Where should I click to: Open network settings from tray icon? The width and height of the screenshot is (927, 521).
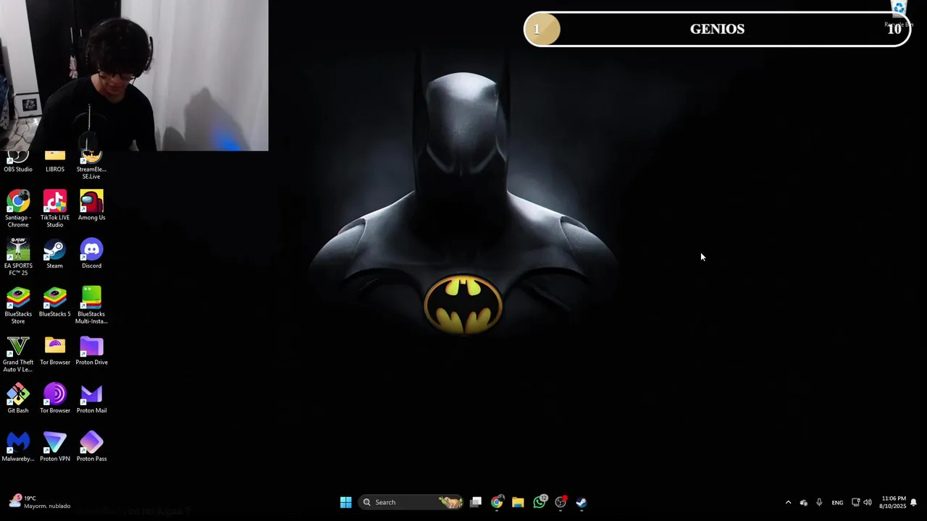[x=855, y=502]
